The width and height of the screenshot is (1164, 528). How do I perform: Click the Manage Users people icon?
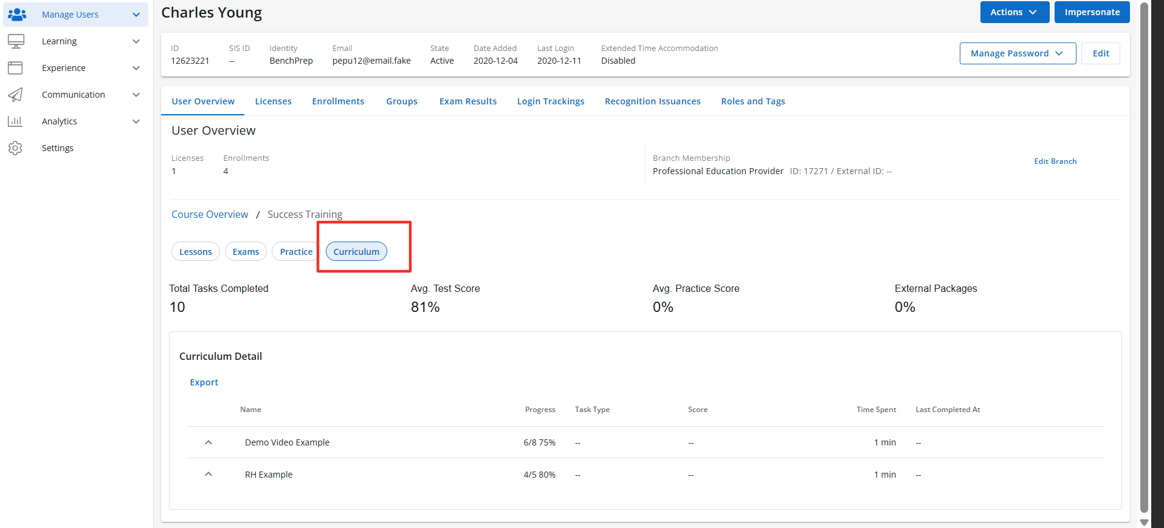[17, 15]
